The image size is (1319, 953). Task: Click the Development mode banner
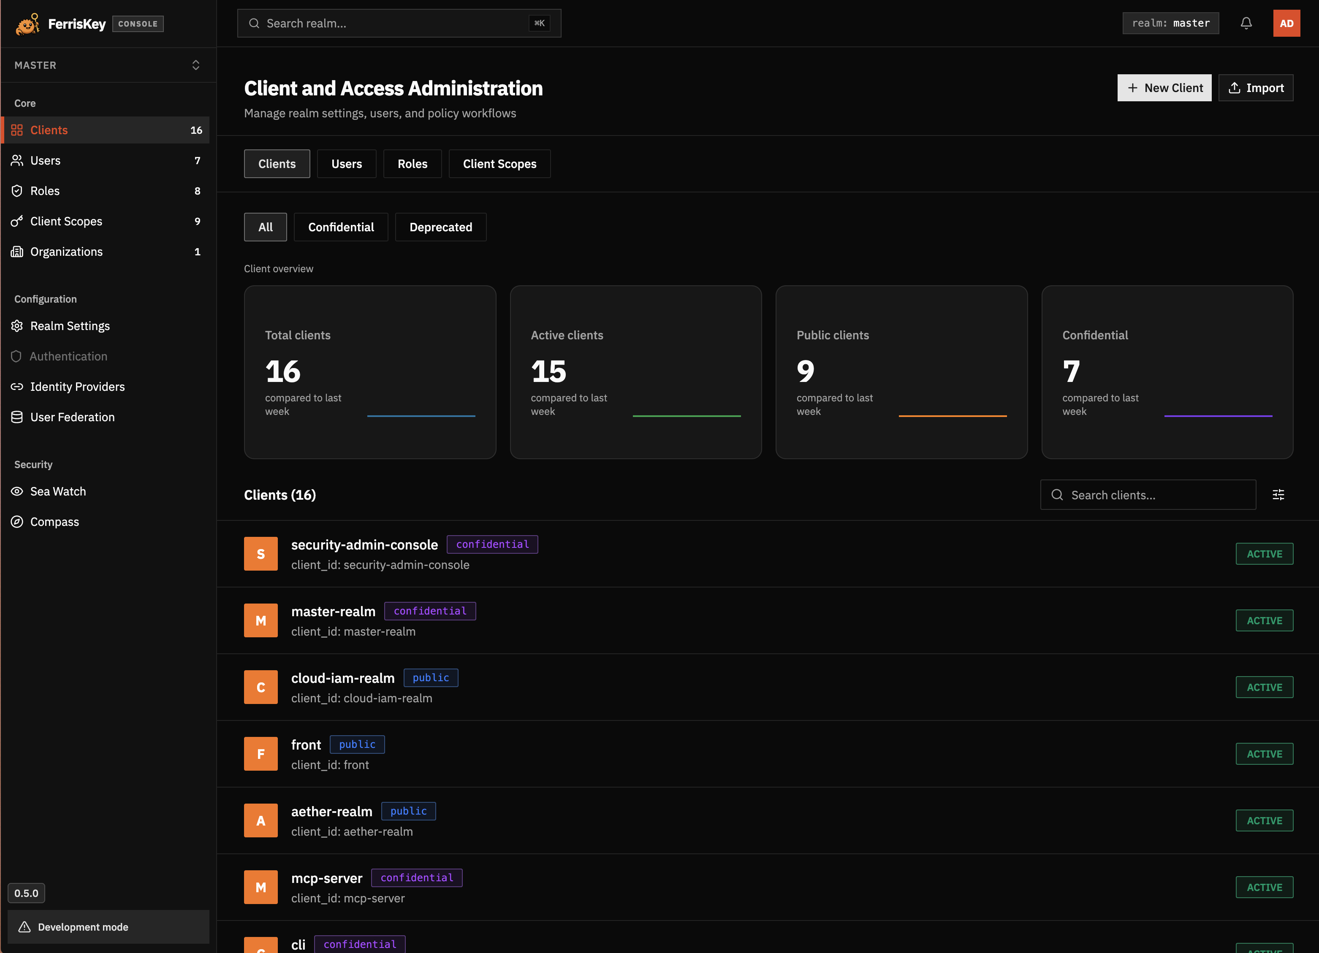click(x=108, y=927)
